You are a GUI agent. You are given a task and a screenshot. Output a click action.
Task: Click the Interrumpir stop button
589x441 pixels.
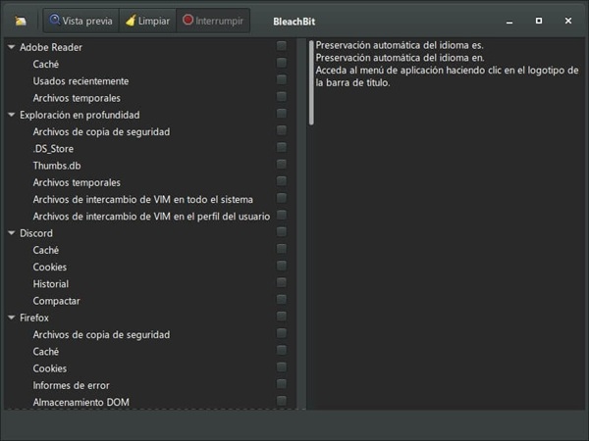click(213, 21)
